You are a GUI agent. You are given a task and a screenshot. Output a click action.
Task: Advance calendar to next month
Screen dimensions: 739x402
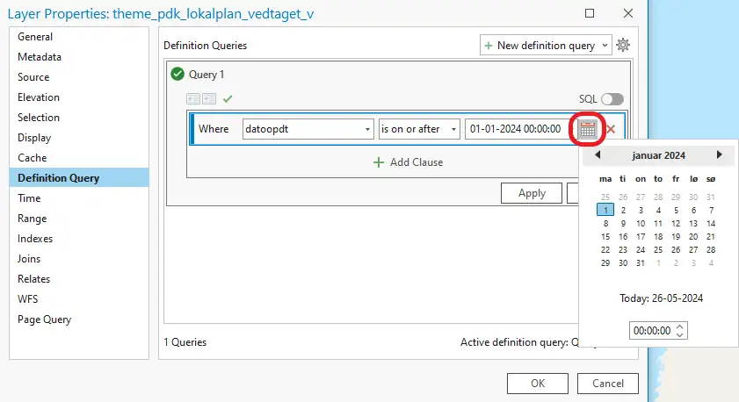tap(720, 155)
